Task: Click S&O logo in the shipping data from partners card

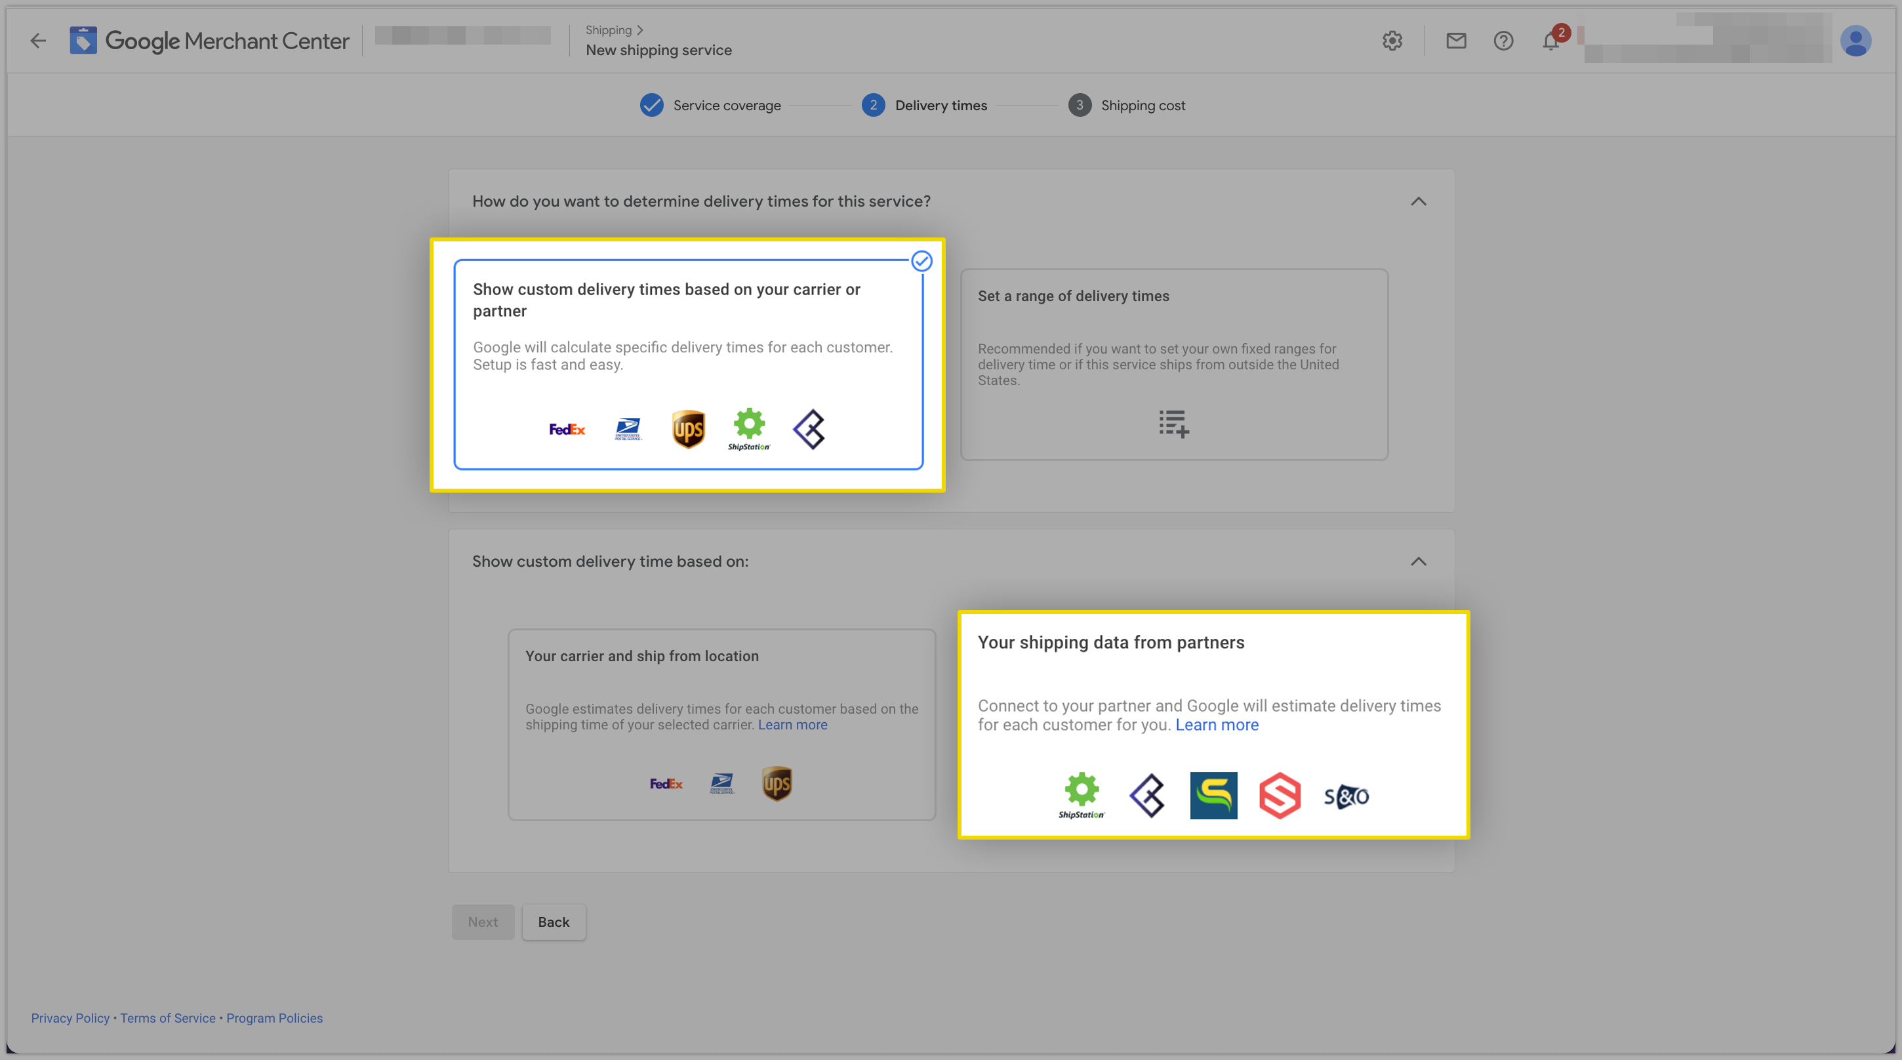Action: [x=1346, y=796]
